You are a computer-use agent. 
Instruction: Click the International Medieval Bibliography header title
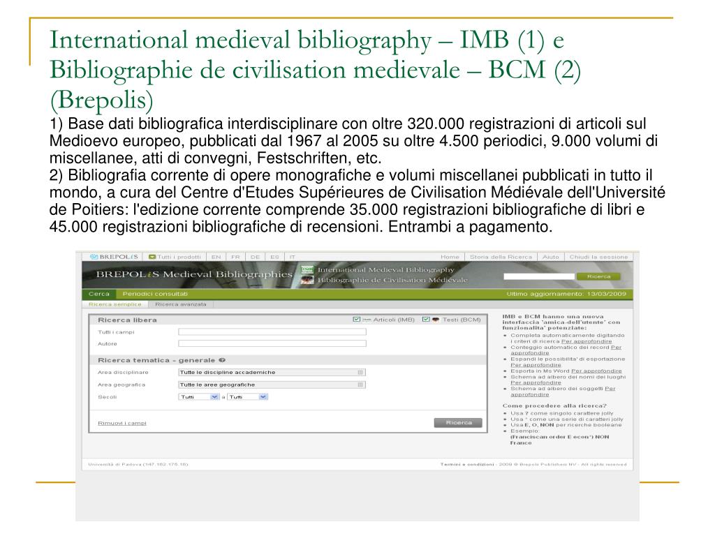(385, 270)
